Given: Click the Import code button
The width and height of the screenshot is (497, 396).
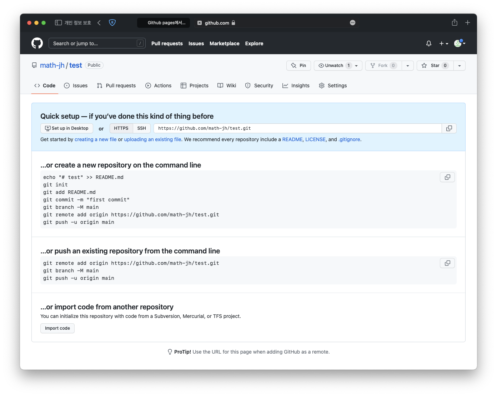Looking at the screenshot, I should click(x=57, y=328).
